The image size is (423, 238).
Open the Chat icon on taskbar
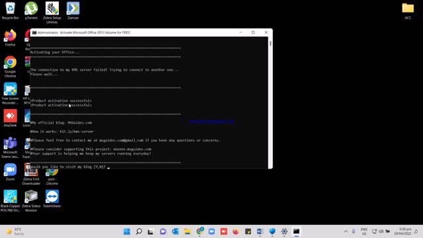[x=163, y=231]
